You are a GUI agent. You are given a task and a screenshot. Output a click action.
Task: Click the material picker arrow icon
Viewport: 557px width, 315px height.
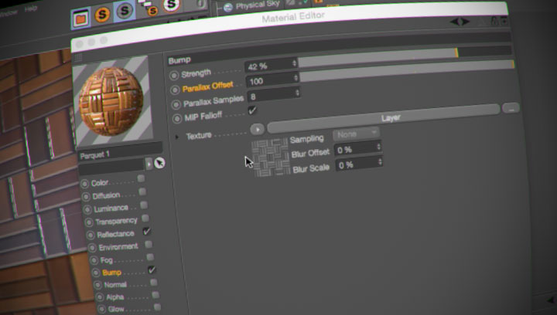click(159, 163)
